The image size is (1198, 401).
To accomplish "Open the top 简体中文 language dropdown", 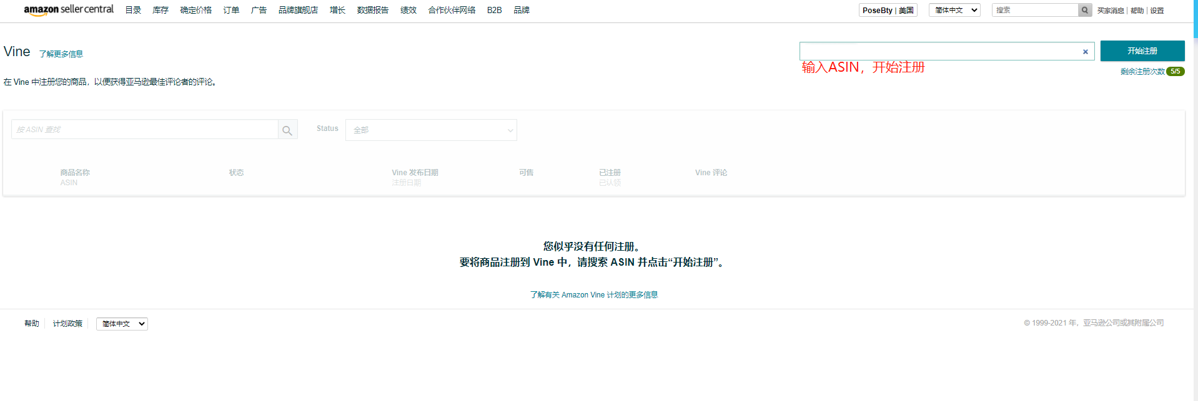I will 954,10.
